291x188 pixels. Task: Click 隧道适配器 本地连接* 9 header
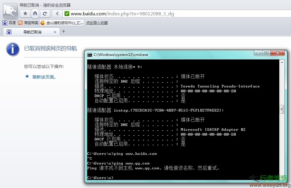(115, 67)
